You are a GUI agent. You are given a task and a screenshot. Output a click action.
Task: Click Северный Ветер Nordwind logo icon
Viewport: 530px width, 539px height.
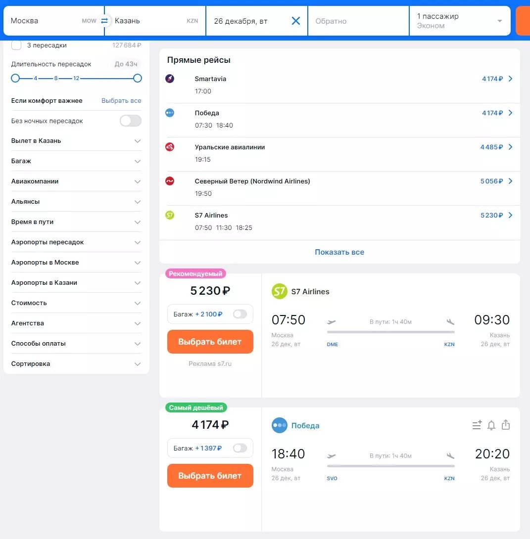click(170, 181)
